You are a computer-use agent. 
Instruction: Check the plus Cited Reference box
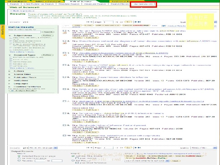coord(77,163)
